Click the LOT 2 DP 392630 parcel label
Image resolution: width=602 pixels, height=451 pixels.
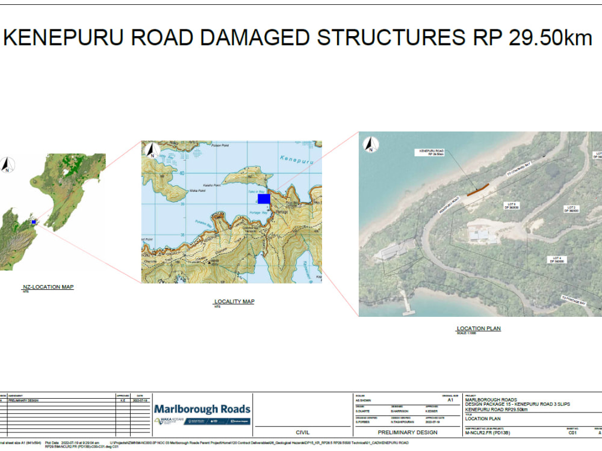point(571,209)
